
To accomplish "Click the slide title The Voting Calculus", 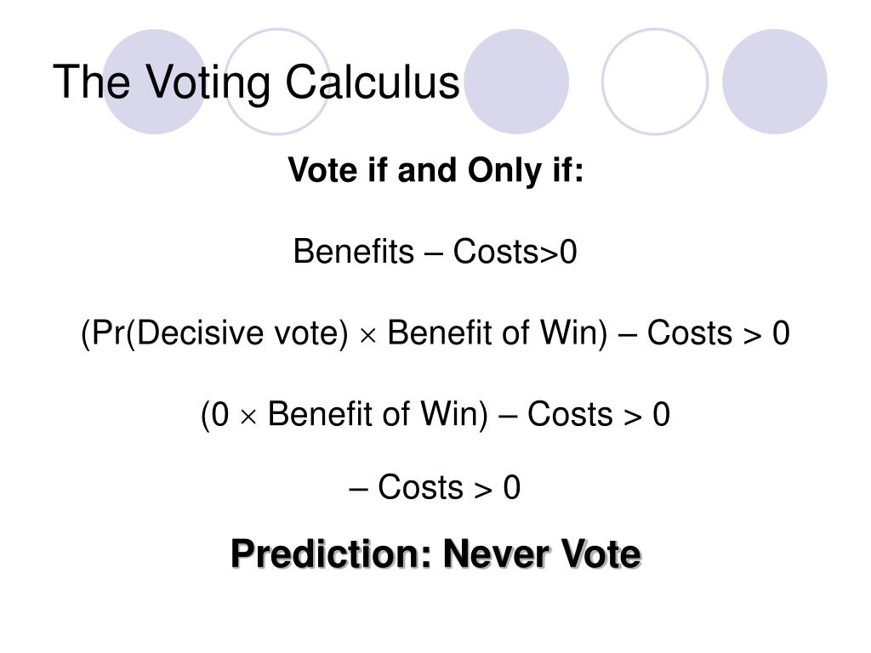I will click(256, 82).
